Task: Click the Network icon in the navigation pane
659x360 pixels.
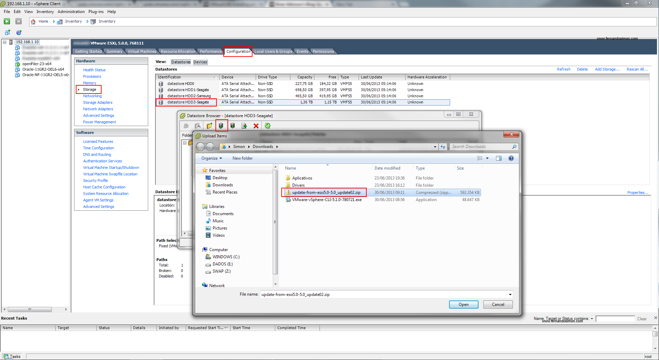Action: [x=205, y=285]
